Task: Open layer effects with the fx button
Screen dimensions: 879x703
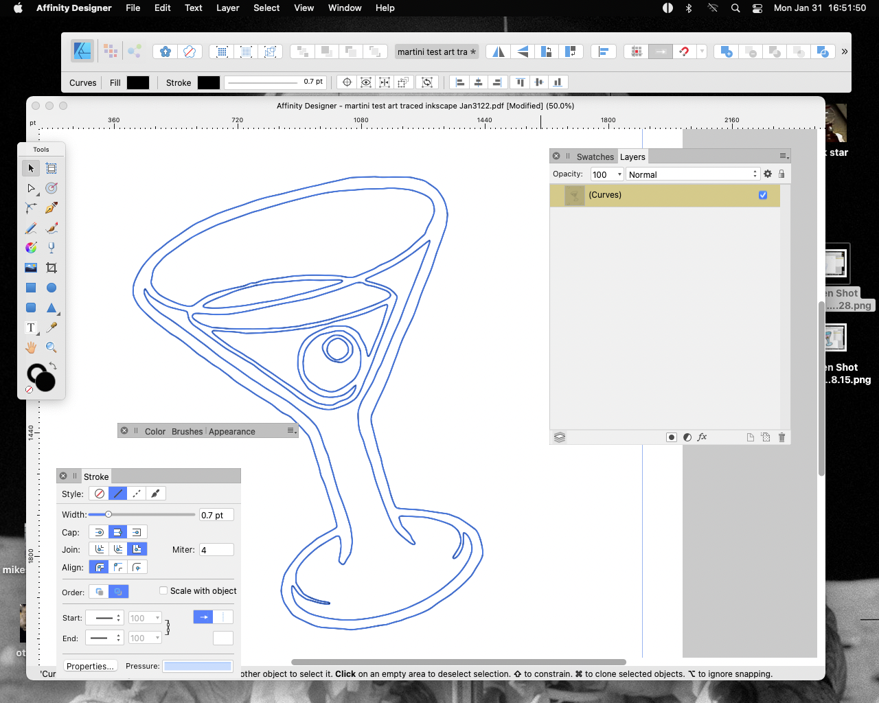Action: [x=702, y=437]
